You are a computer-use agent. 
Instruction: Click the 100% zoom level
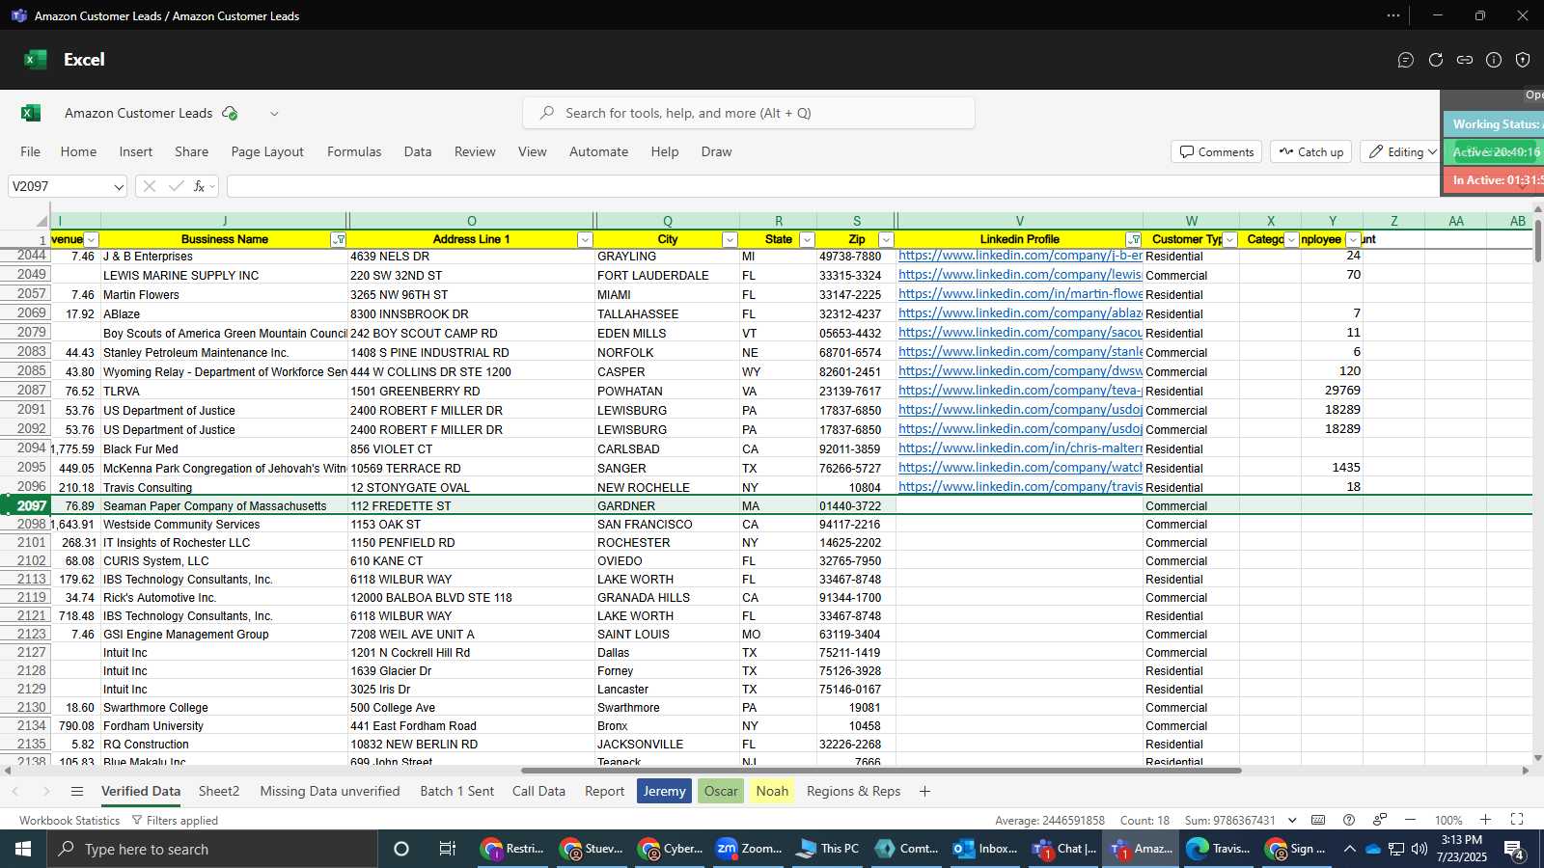[1448, 820]
